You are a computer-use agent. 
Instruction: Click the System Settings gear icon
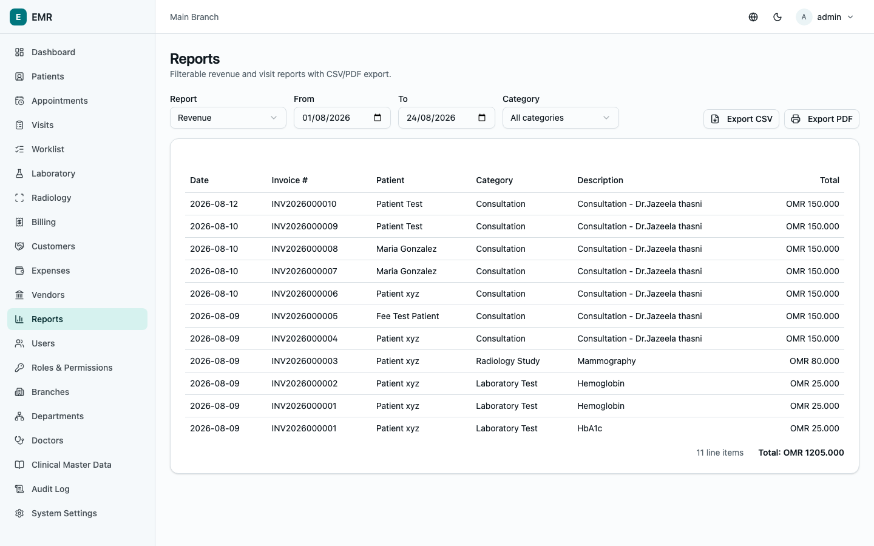pyautogui.click(x=19, y=513)
